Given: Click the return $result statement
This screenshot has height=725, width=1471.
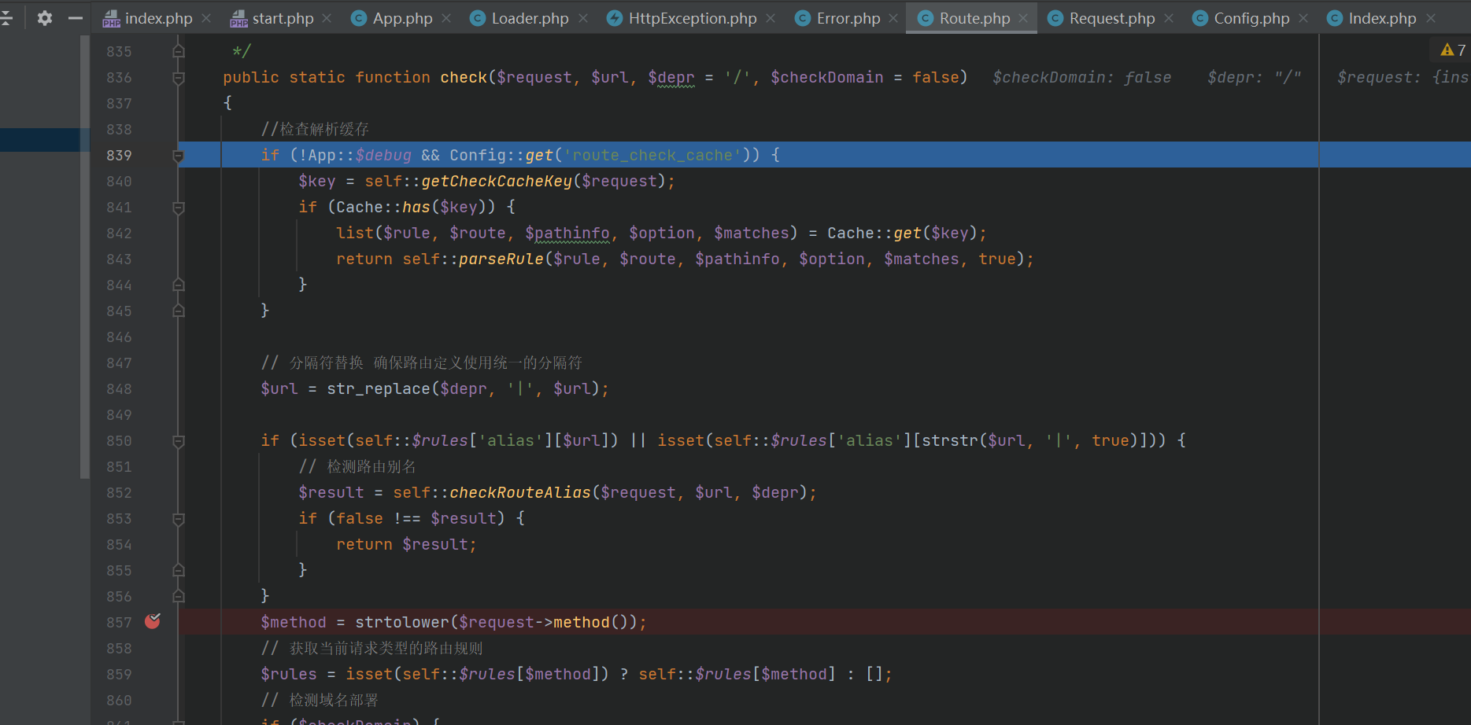Looking at the screenshot, I should click(406, 544).
